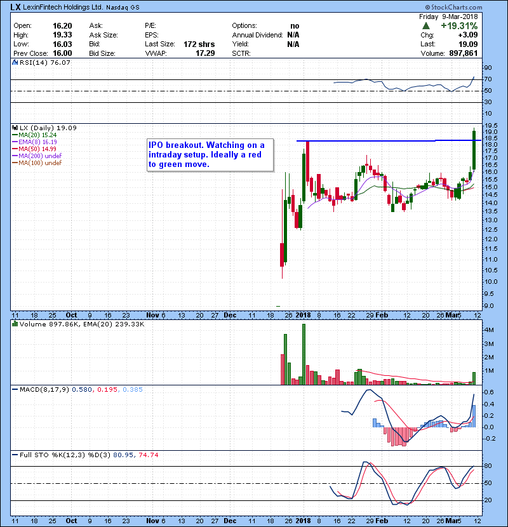This screenshot has width=508, height=527.
Task: Click the +19.31% percent change
Action: click(459, 26)
